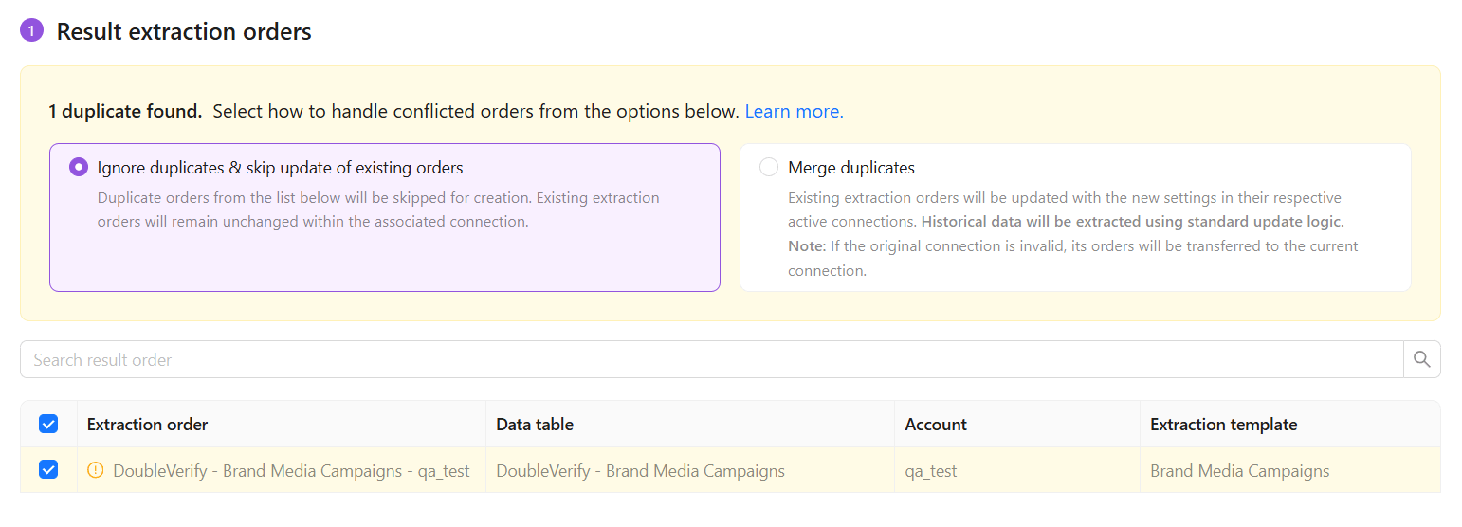1462x527 pixels.
Task: Click the duplicate warning icon in the row
Action: pos(95,470)
